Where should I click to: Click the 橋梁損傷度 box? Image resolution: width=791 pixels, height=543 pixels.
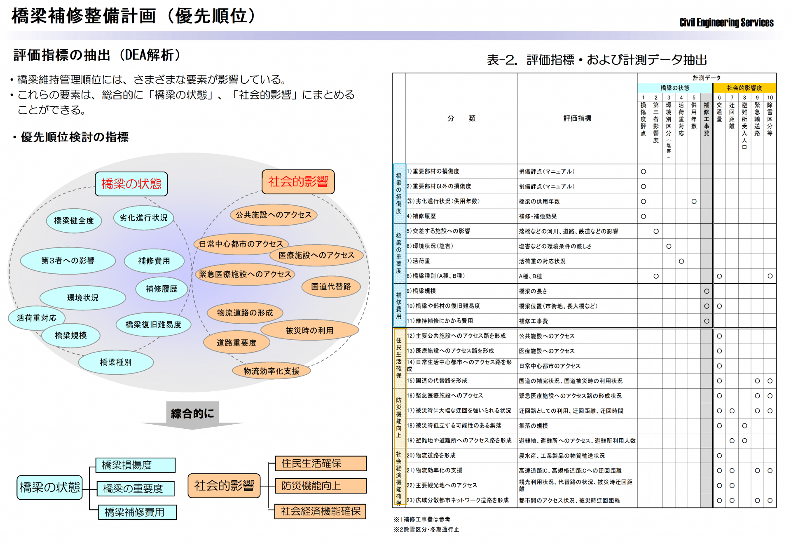coord(135,465)
